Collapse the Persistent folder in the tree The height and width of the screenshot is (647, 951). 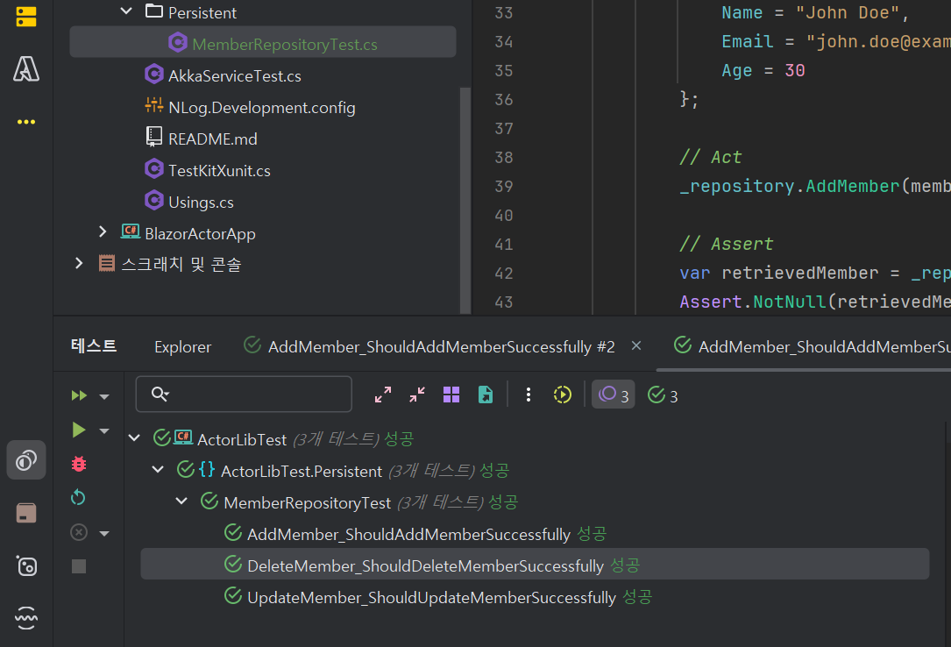tap(126, 12)
